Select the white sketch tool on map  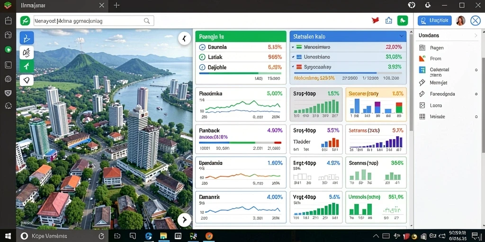(x=27, y=53)
